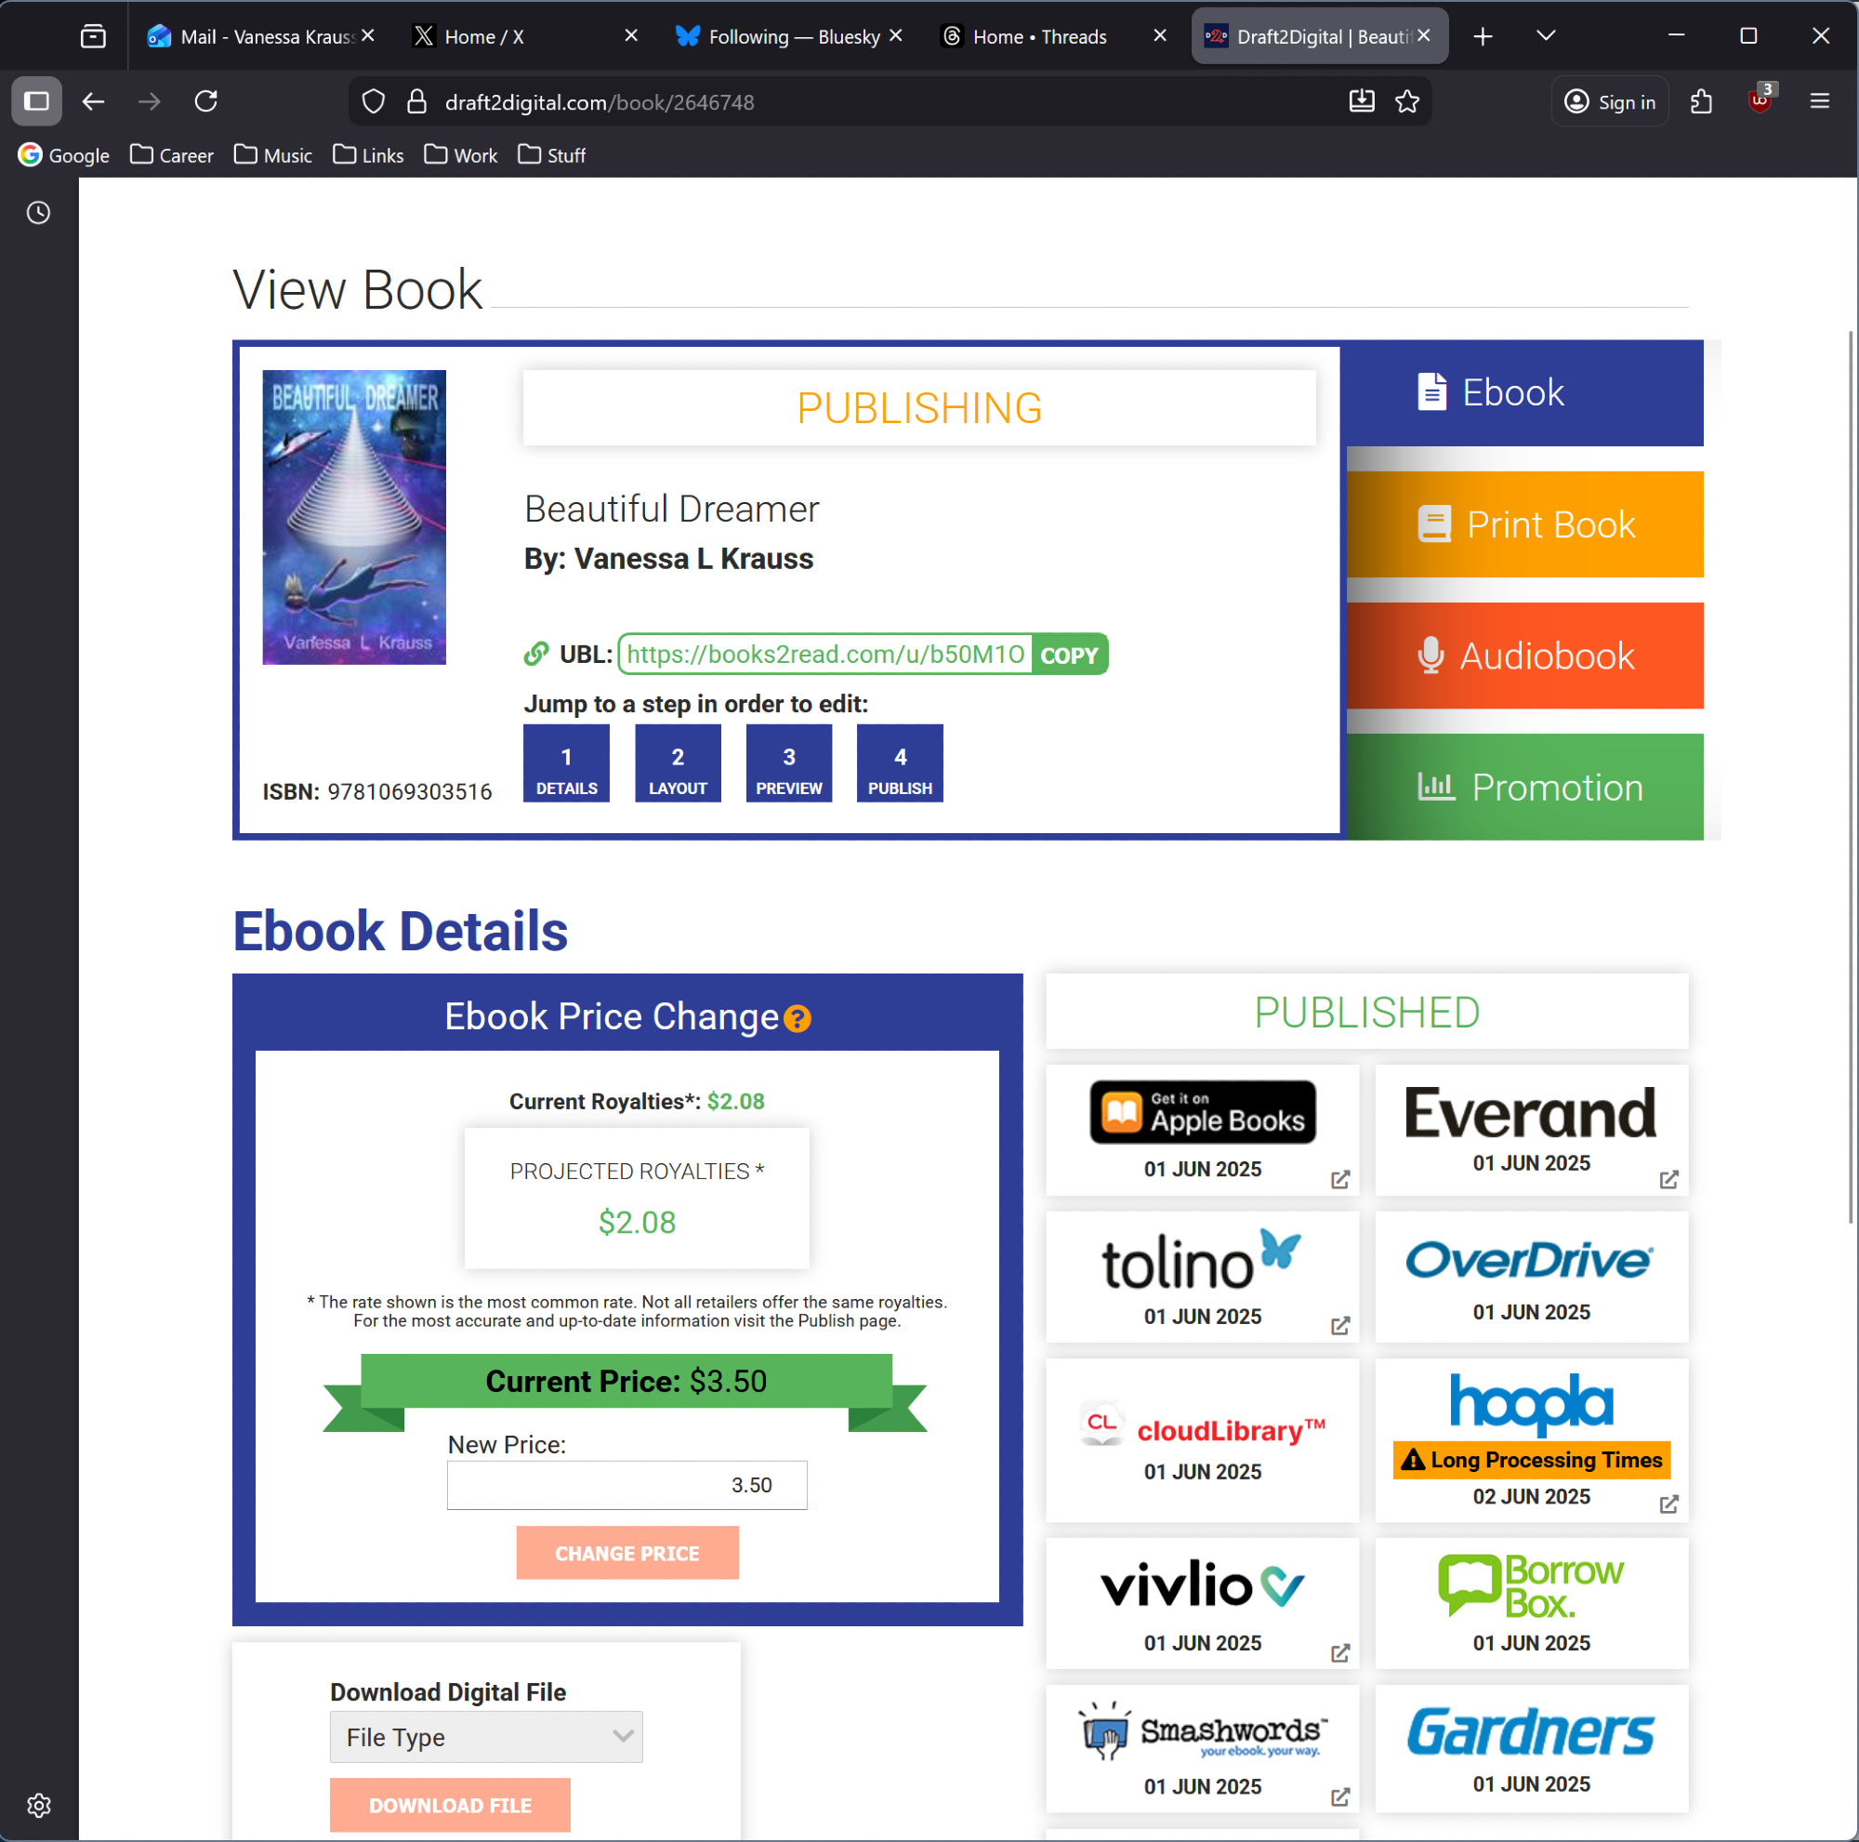Open the Firefox history sidebar clock icon
The width and height of the screenshot is (1859, 1842).
click(38, 213)
